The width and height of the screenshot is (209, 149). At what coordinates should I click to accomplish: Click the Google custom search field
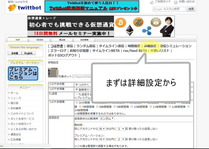point(169,9)
